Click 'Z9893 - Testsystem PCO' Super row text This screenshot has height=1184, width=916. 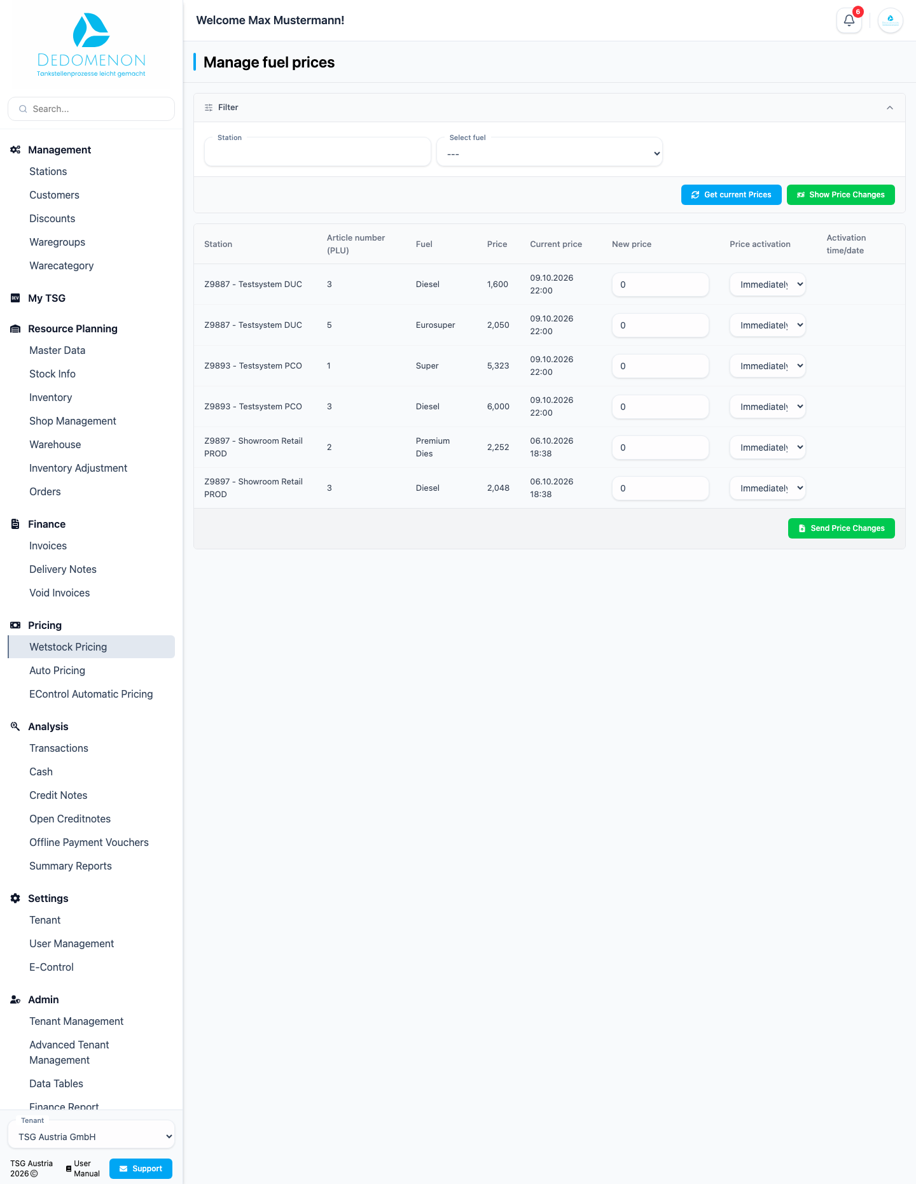[253, 366]
